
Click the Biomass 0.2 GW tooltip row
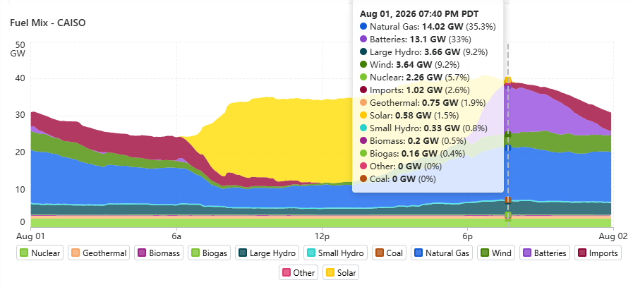pyautogui.click(x=413, y=141)
